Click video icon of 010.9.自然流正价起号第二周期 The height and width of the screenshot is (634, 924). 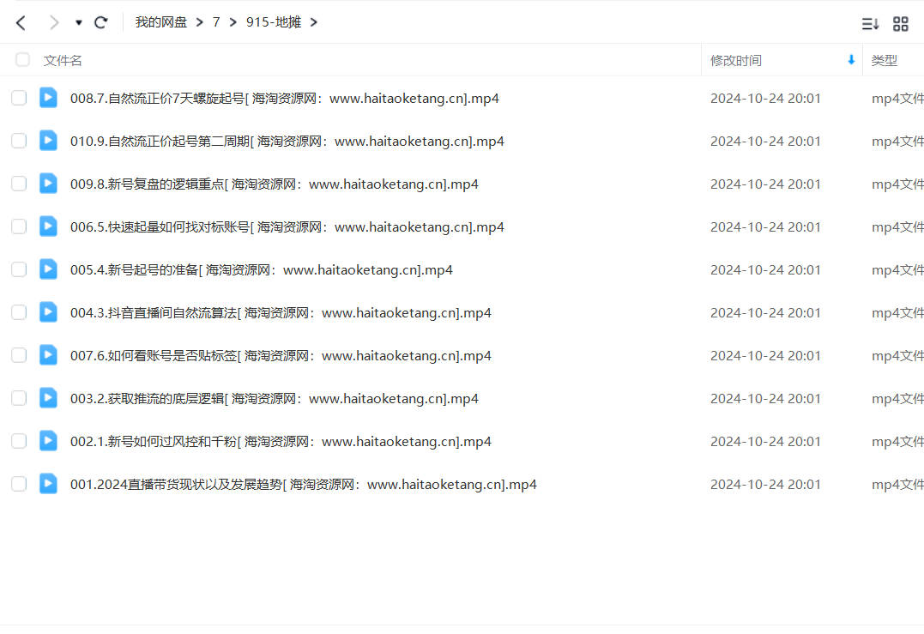(x=48, y=140)
